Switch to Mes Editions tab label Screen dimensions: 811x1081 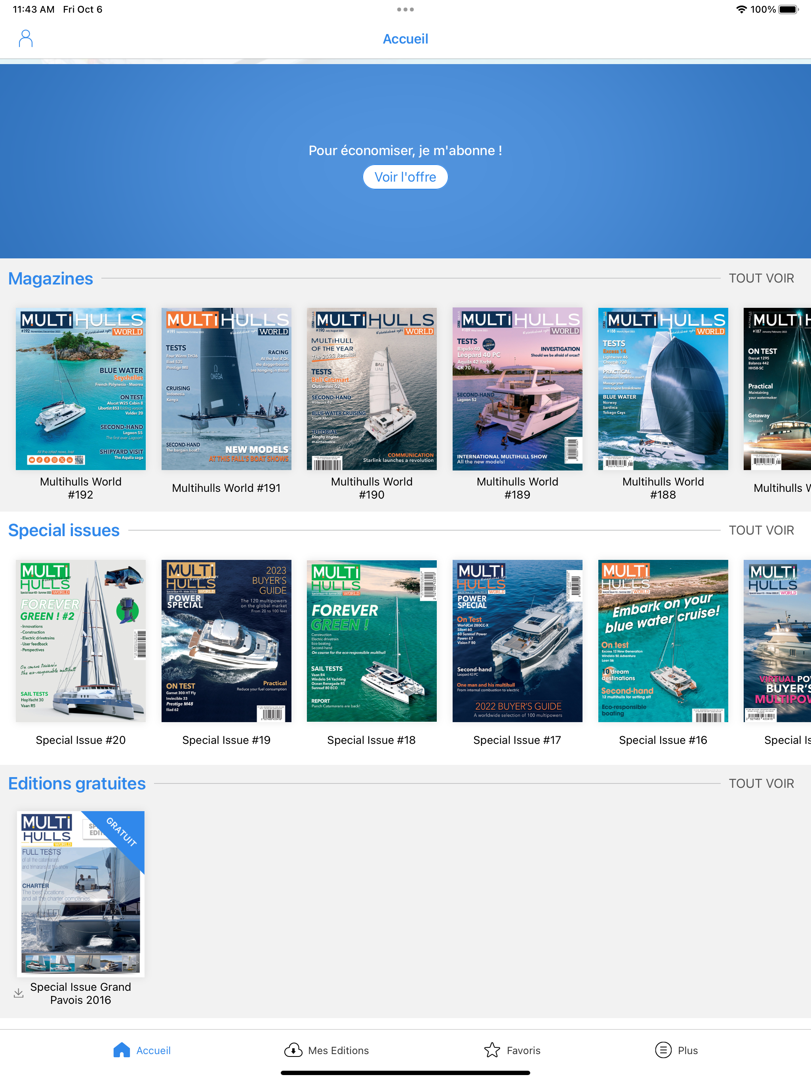click(339, 1050)
